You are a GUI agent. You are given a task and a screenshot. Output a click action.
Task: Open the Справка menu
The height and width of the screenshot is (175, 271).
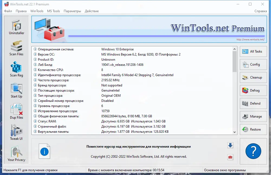pyautogui.click(x=260, y=11)
